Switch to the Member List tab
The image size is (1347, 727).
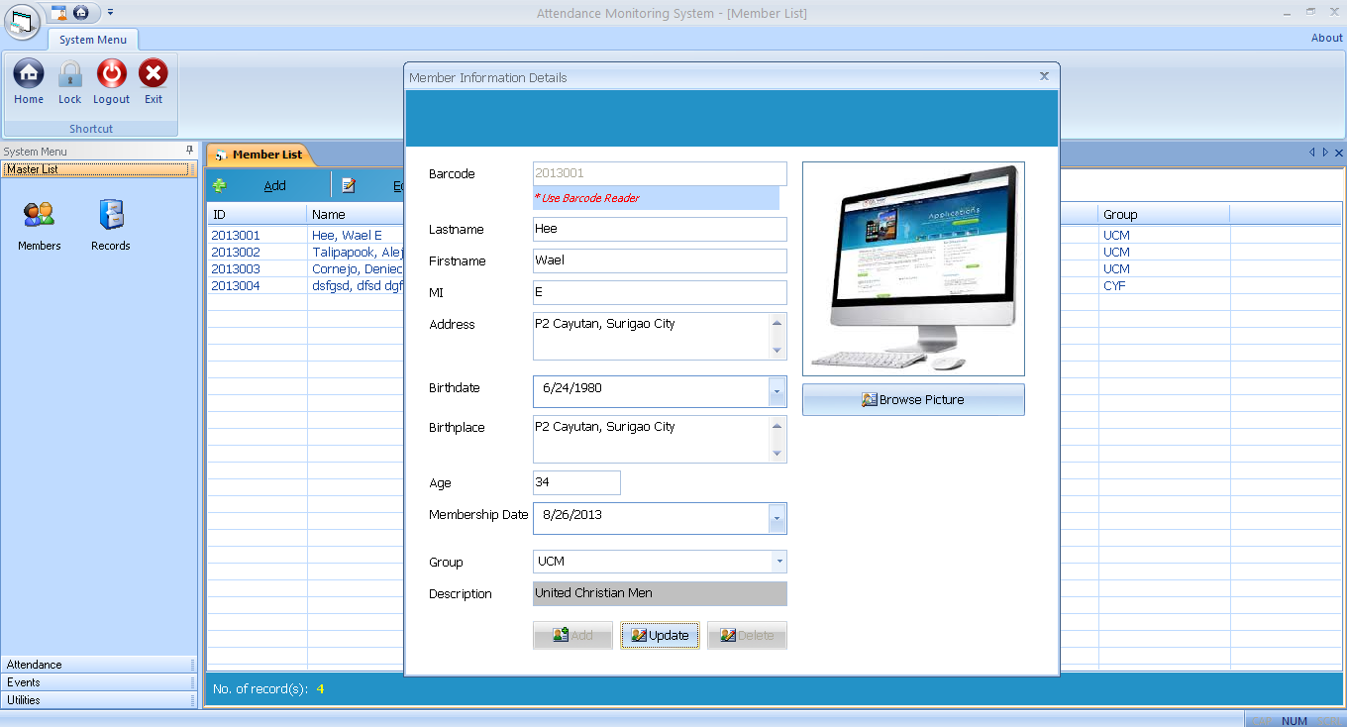click(x=259, y=155)
